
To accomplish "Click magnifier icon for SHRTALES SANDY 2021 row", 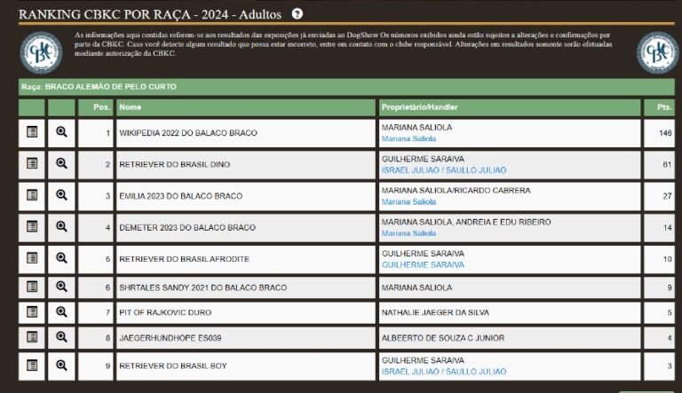I will pos(61,287).
